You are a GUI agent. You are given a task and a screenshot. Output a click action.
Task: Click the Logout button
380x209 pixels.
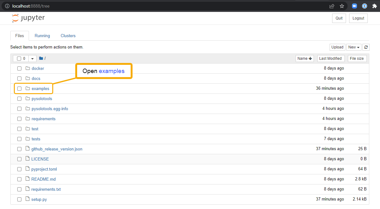[x=358, y=18]
